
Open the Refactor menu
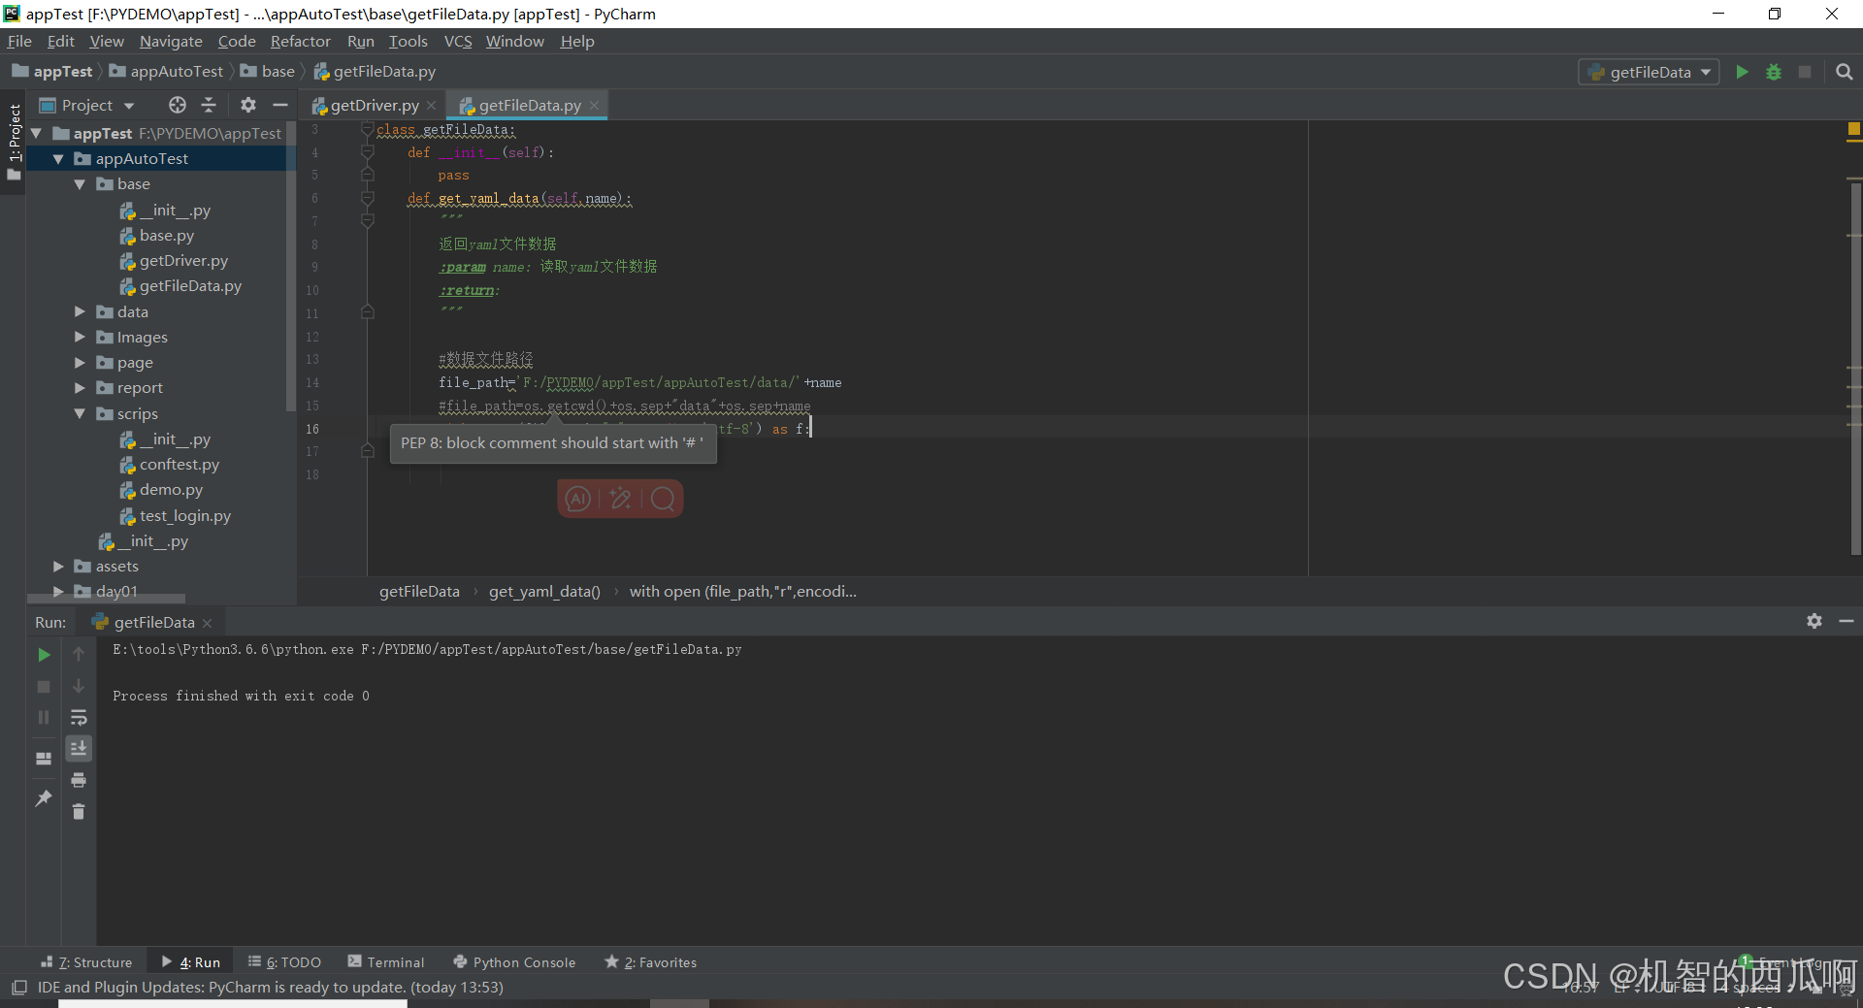[300, 41]
